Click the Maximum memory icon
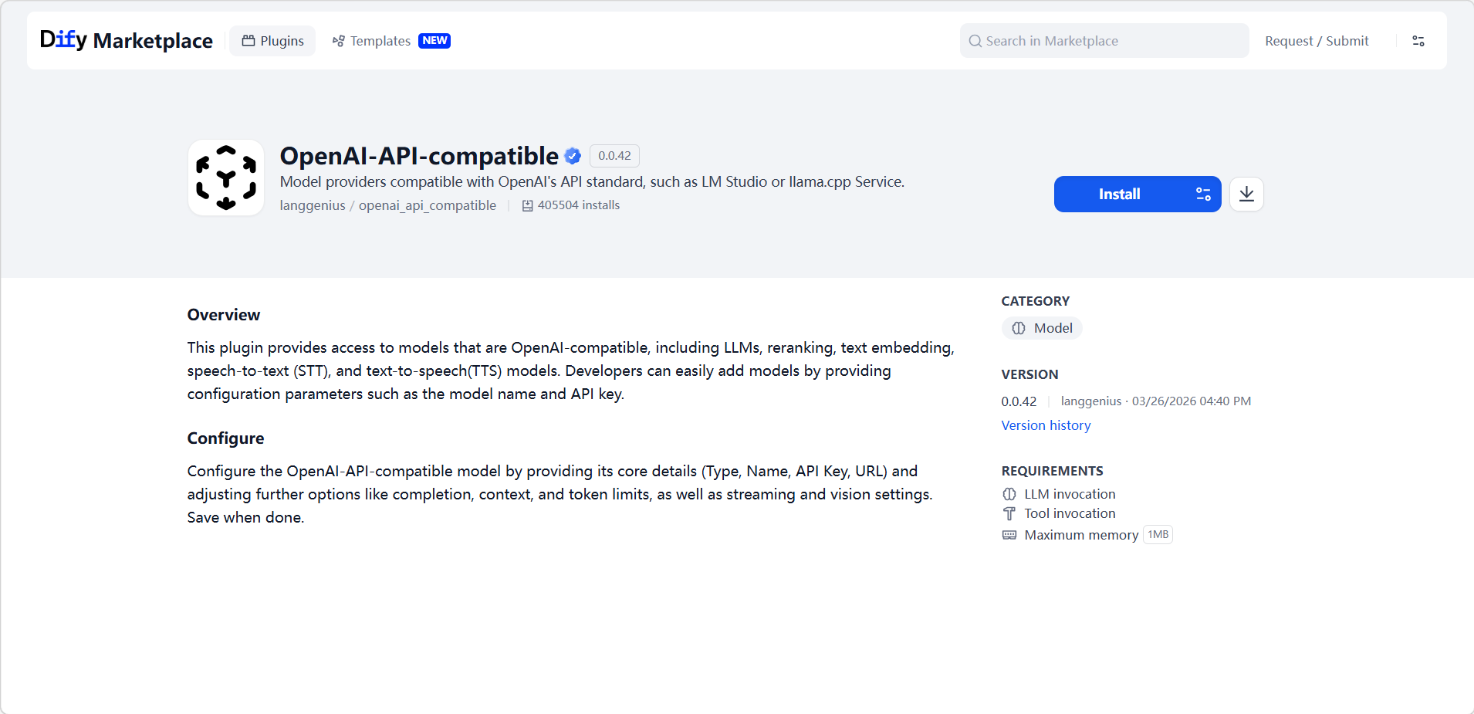 point(1009,535)
